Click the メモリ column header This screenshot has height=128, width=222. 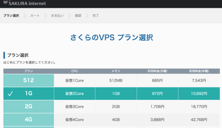[x=116, y=71]
